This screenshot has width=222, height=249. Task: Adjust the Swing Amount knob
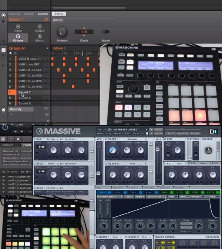(x=62, y=31)
